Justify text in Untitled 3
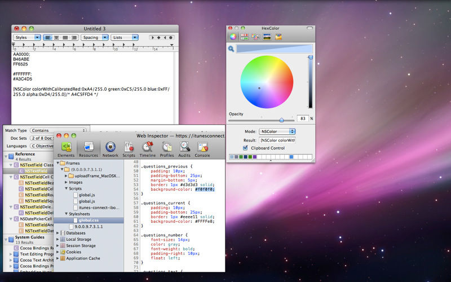Screen dimensions: 451x282 [x=65, y=37]
